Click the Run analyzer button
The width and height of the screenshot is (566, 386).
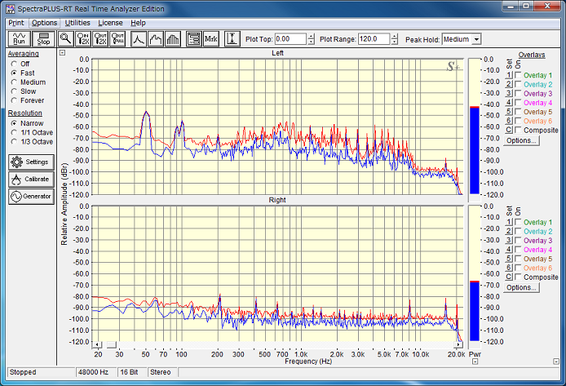(x=19, y=38)
